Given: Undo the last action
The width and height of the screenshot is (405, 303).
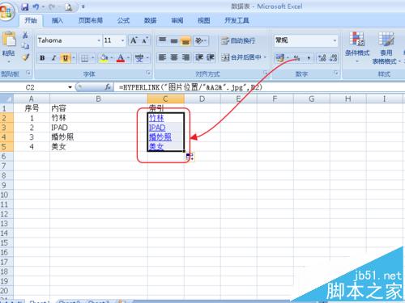Looking at the screenshot, I should pyautogui.click(x=36, y=6).
